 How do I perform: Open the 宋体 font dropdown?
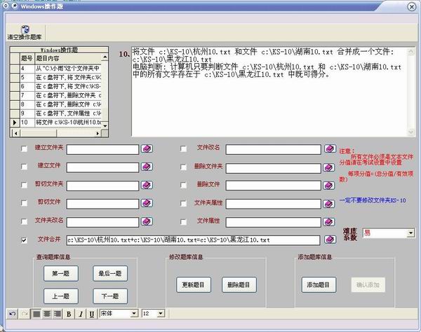(x=134, y=314)
